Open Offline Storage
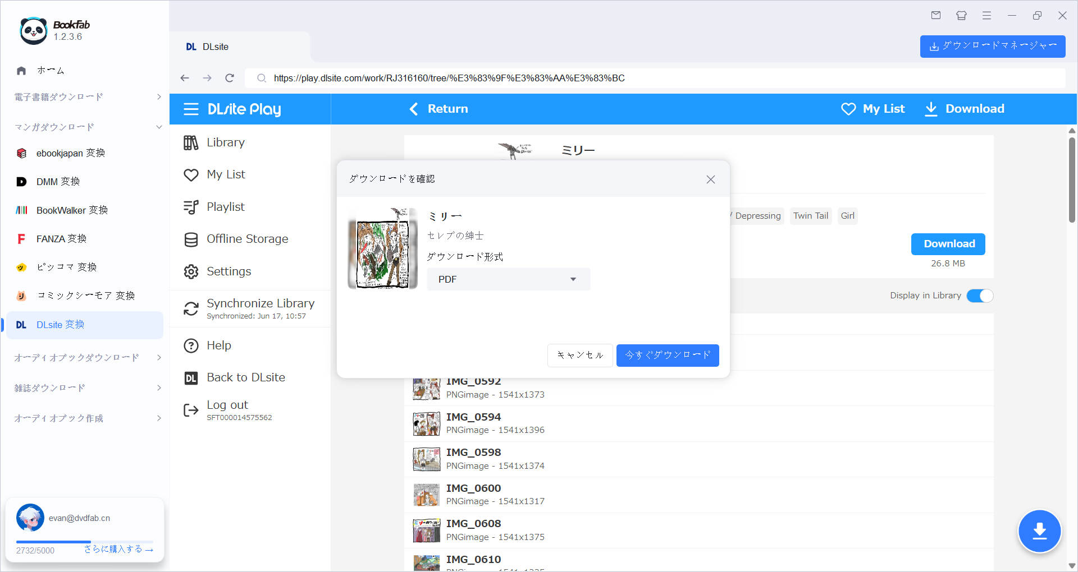The image size is (1078, 572). [250, 239]
